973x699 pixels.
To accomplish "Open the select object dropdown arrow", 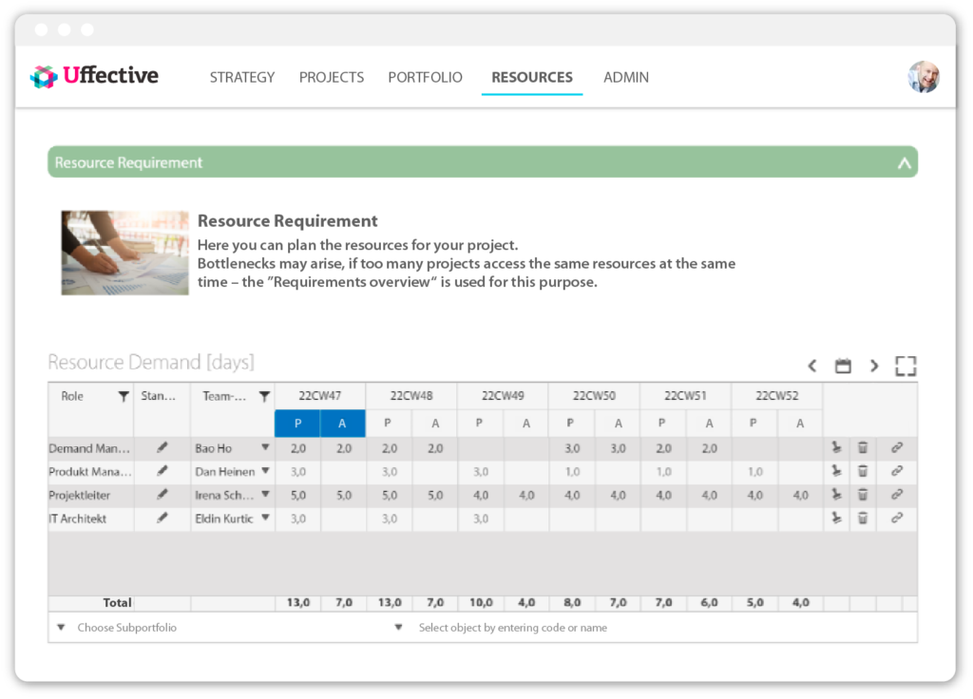I will (x=398, y=628).
